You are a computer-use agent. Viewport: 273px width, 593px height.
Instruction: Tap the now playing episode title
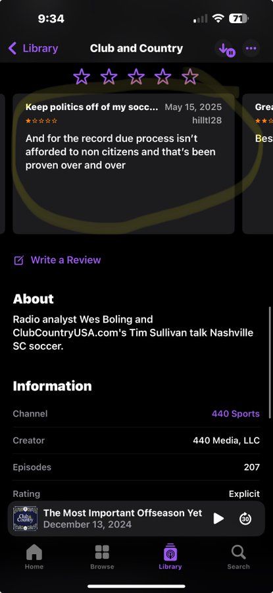[123, 513]
